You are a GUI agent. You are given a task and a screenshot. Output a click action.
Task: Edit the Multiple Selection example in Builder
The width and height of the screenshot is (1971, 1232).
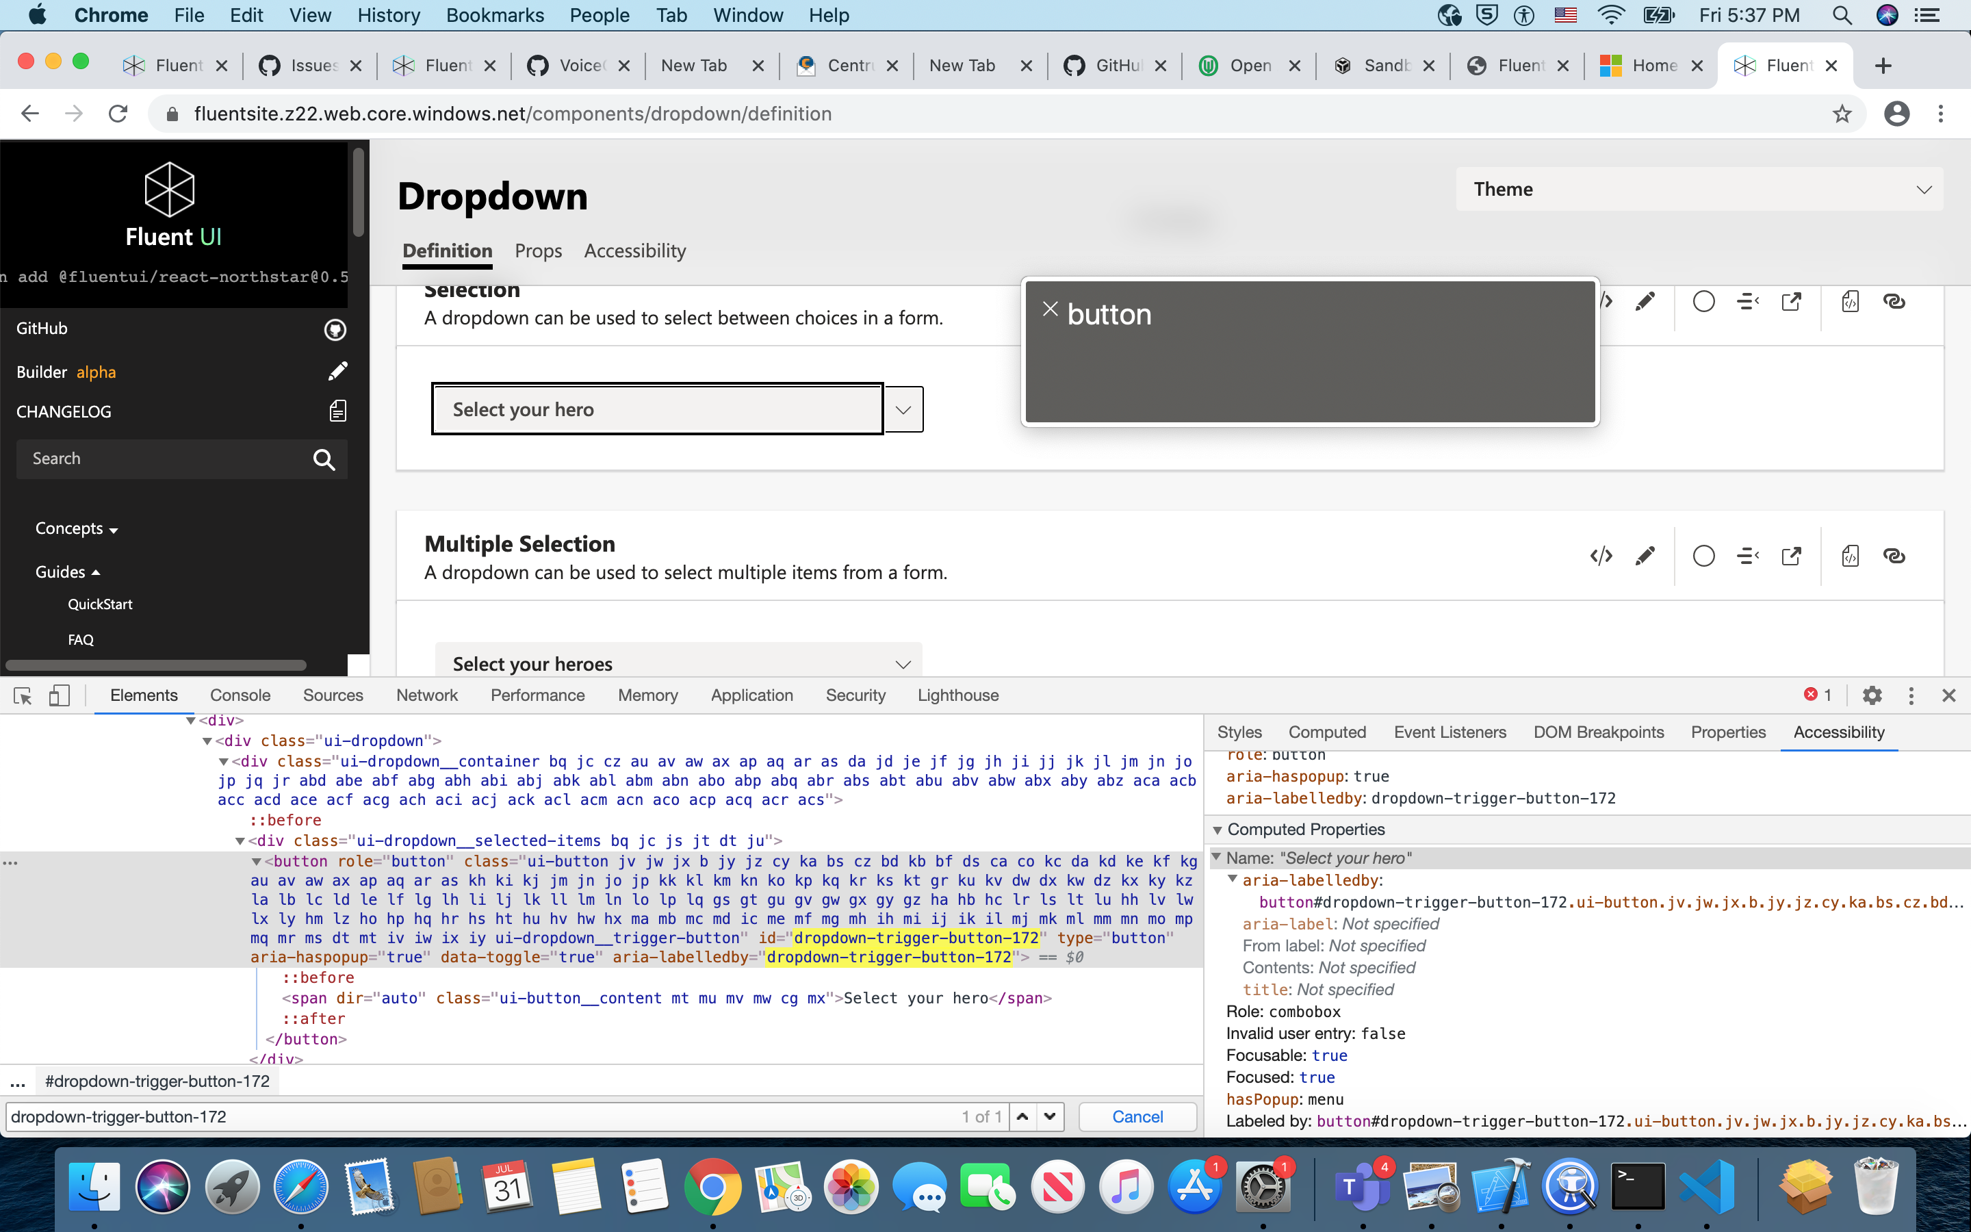(1645, 556)
